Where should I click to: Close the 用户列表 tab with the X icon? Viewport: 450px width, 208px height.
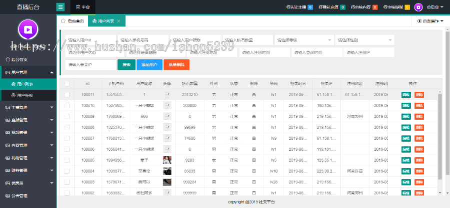click(x=118, y=21)
